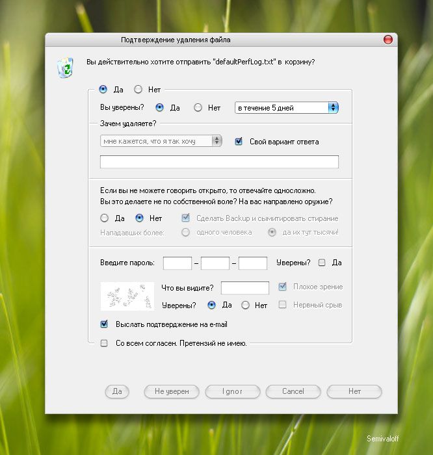Click the "Не уверен" button
This screenshot has width=433, height=455.
pos(172,391)
